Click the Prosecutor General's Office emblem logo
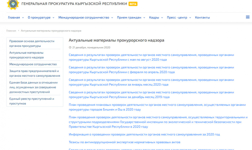Viewport: 252px width, 150px height. click(x=13, y=6)
